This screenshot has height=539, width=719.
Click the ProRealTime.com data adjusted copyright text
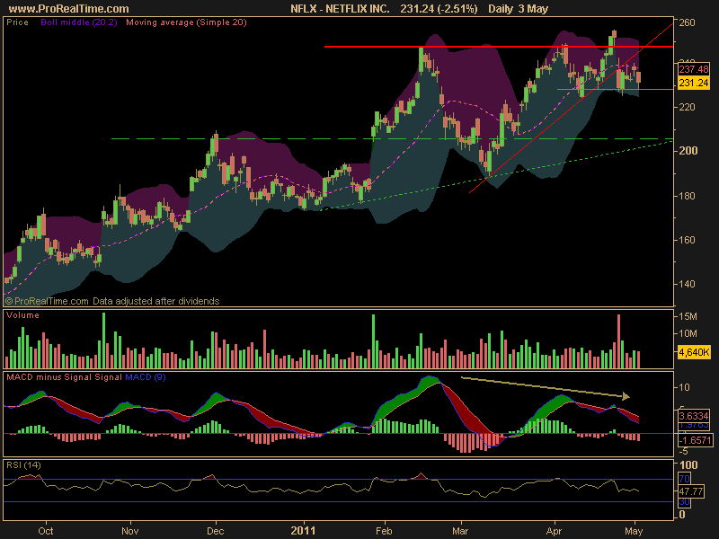coord(112,301)
